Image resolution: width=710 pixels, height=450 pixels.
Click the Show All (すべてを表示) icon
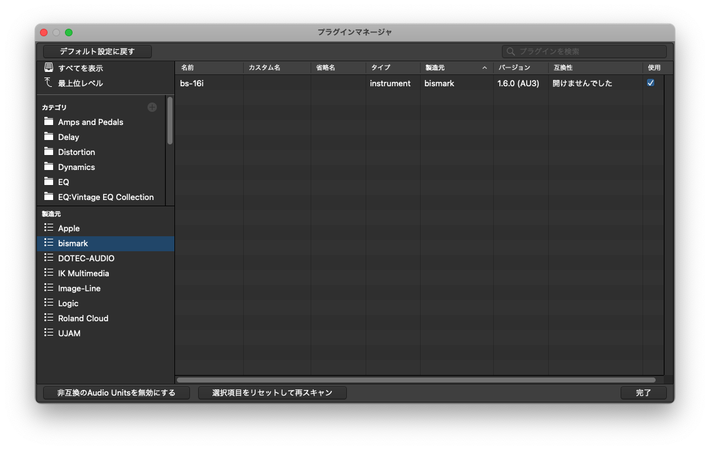[49, 68]
